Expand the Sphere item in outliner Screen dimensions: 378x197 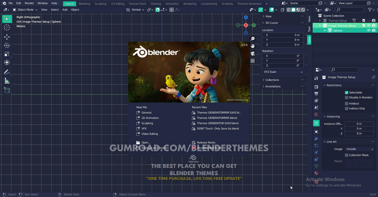(x=325, y=30)
